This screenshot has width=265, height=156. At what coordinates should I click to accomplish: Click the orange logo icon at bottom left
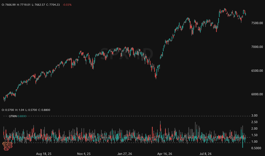(x=7, y=146)
